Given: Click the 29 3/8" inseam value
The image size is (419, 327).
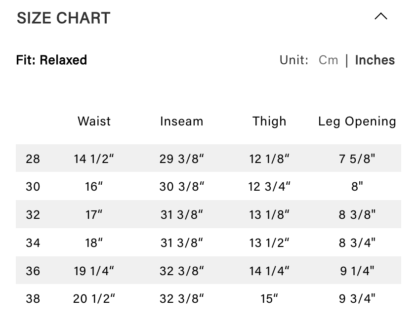Looking at the screenshot, I should tap(181, 159).
